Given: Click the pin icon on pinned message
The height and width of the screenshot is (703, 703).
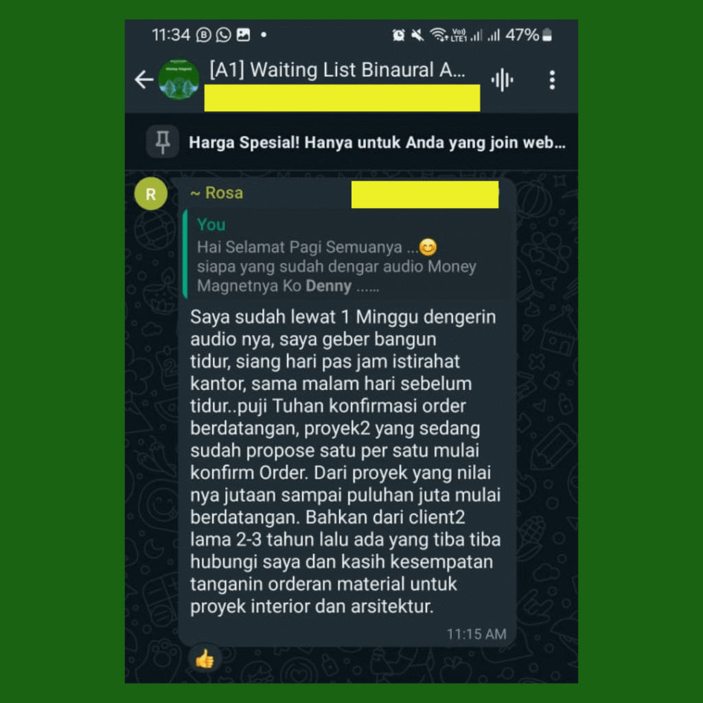Looking at the screenshot, I should 163,142.
